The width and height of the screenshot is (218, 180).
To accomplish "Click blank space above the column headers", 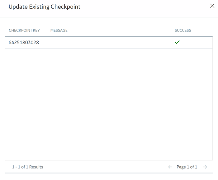I will coord(109,21).
